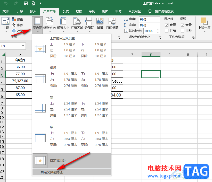Switch to the 帮助 help tab
212x182 pixels.
[x=118, y=11]
